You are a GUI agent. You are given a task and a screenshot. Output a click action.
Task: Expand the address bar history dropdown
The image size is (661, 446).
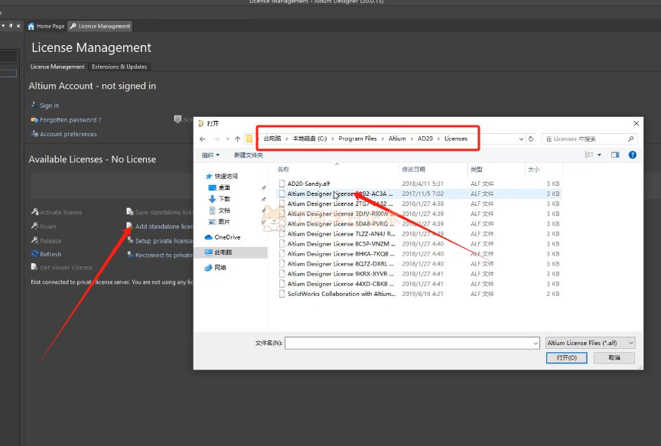point(522,139)
